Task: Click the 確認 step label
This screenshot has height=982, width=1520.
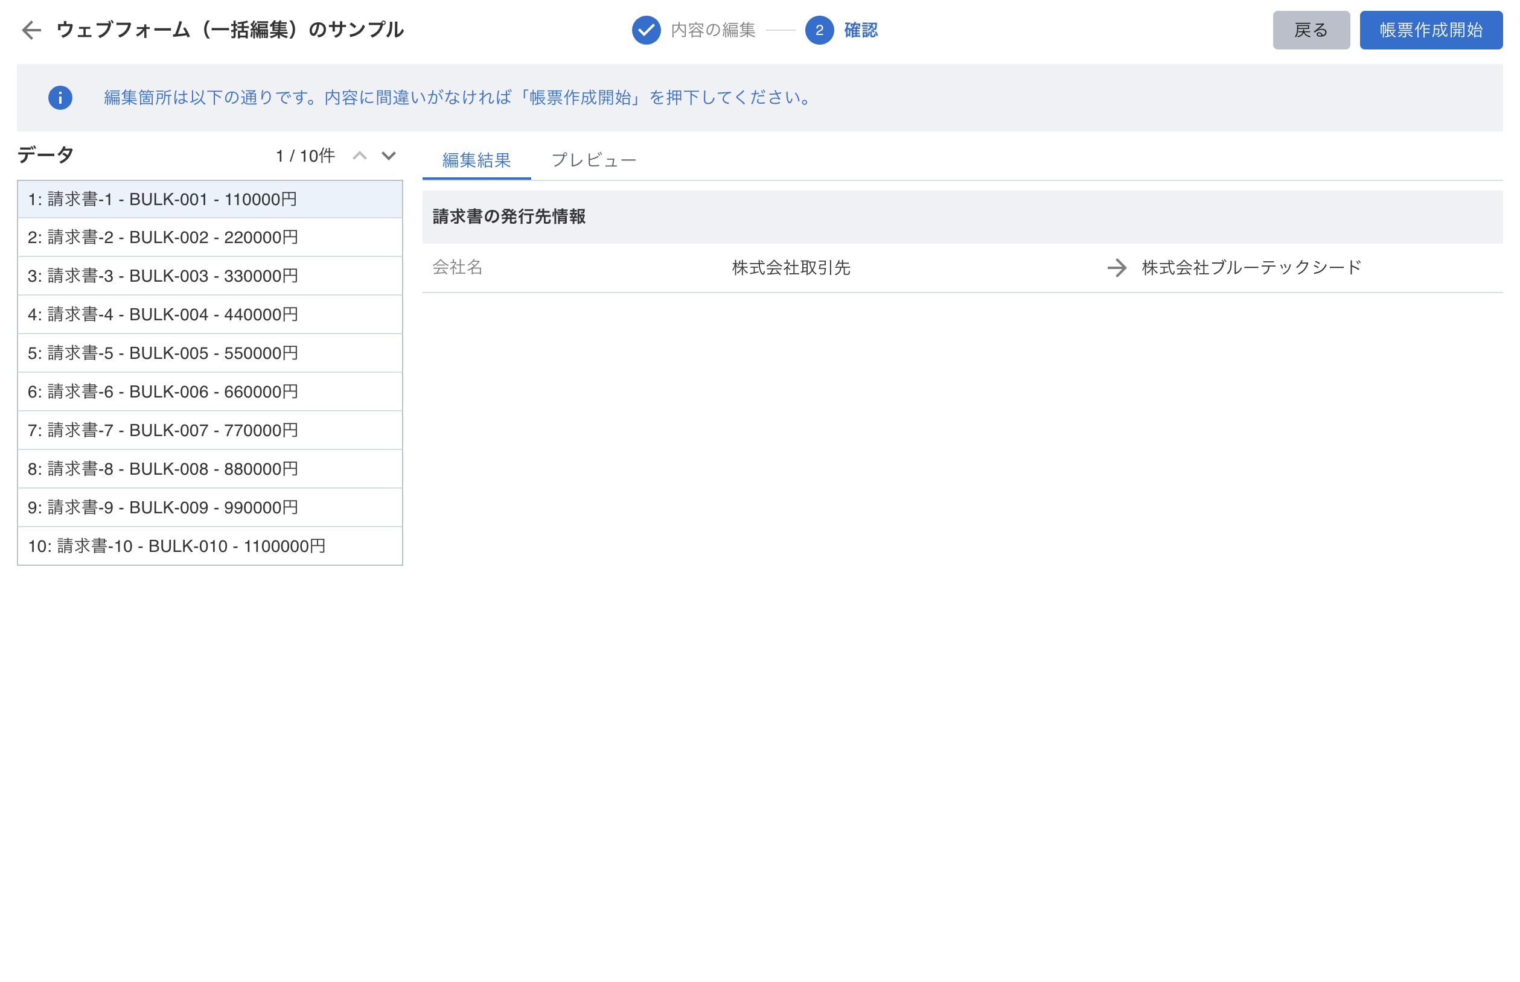Action: click(860, 30)
